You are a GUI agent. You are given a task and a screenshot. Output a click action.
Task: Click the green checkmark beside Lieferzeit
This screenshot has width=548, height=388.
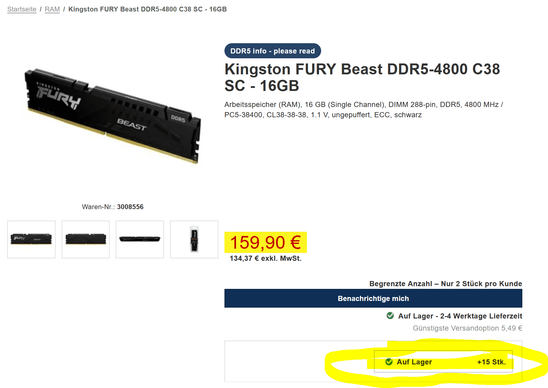tap(390, 316)
